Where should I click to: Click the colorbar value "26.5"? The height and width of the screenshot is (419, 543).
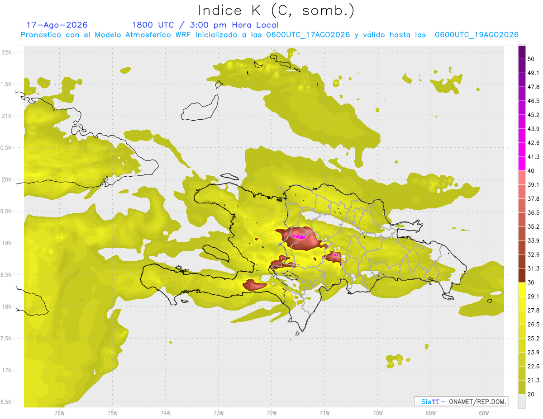pyautogui.click(x=533, y=324)
